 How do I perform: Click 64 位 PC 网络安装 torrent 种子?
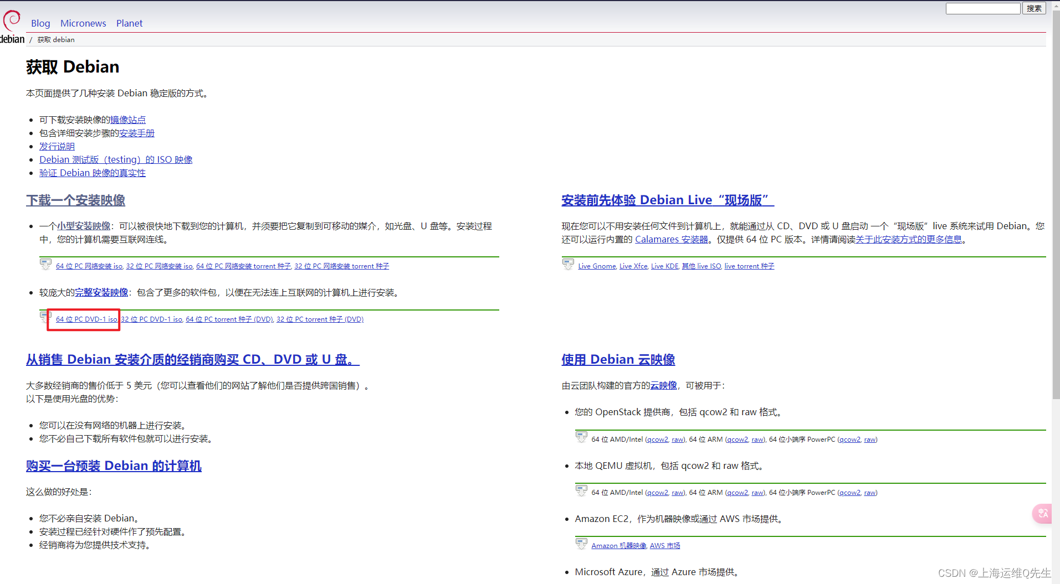244,266
